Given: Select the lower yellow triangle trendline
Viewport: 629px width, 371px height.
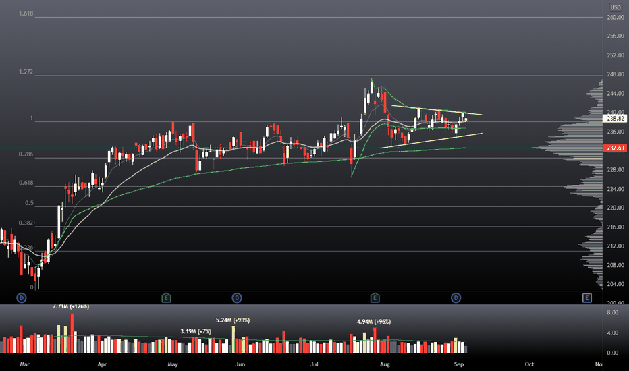Looking at the screenshot, I should point(432,141).
